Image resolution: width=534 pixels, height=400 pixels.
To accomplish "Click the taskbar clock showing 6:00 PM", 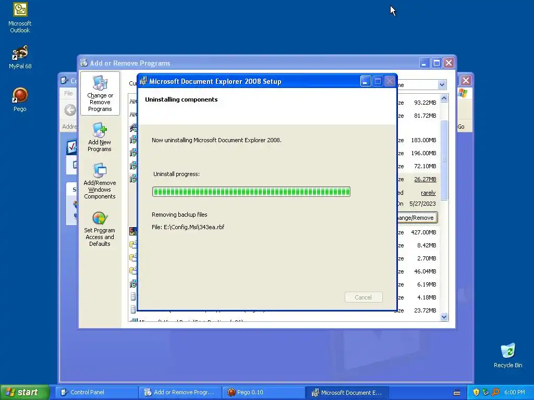I will coord(515,392).
